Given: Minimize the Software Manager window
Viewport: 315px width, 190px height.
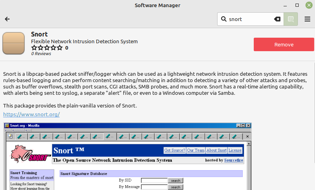Looking at the screenshot, I should [285, 6].
